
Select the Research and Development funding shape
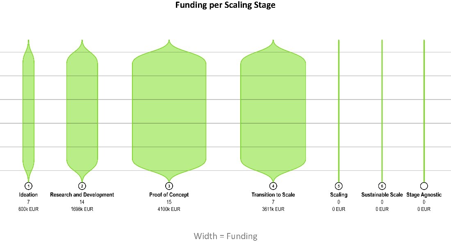coord(82,111)
